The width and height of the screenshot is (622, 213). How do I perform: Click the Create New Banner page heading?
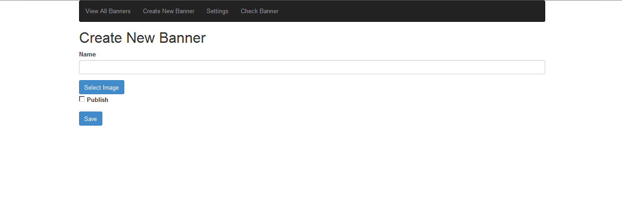click(x=143, y=38)
